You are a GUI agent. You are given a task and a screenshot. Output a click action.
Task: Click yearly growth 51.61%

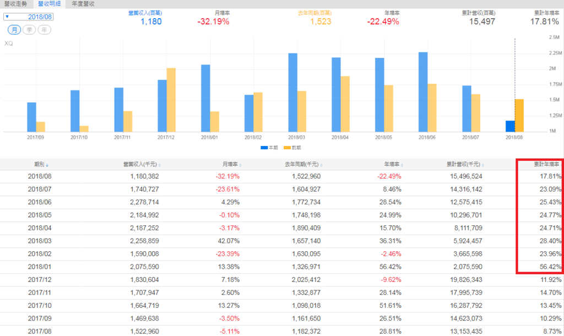(391, 306)
